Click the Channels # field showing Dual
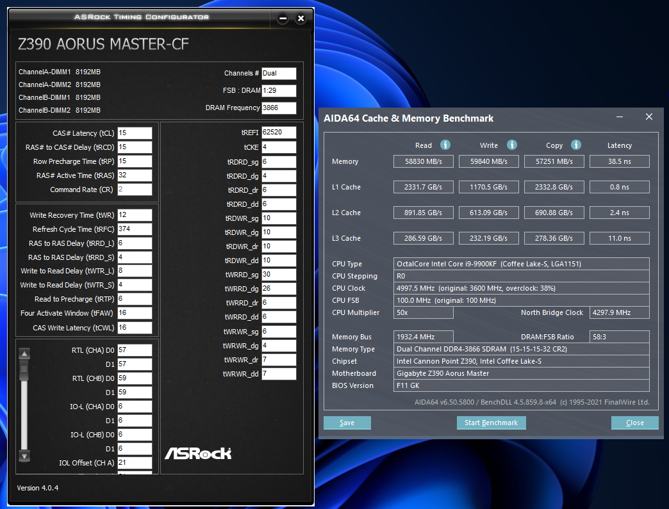Image resolution: width=669 pixels, height=509 pixels. (279, 74)
